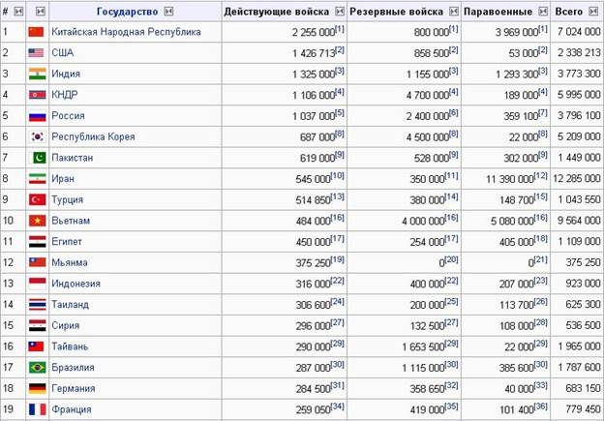Sort by Резервные войска column icon
This screenshot has height=421, width=604.
tap(451, 11)
